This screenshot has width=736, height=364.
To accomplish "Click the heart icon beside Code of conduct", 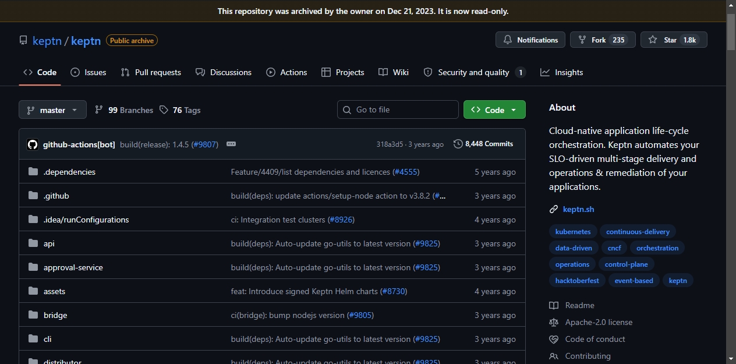I will point(554,339).
